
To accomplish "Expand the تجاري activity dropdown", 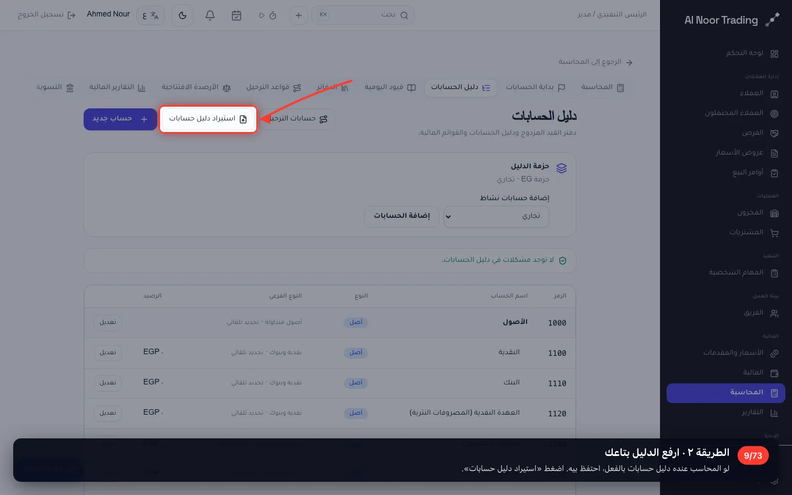I will point(496,216).
